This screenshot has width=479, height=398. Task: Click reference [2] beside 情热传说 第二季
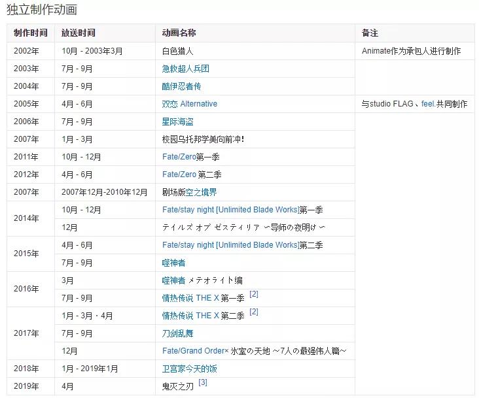pos(254,312)
